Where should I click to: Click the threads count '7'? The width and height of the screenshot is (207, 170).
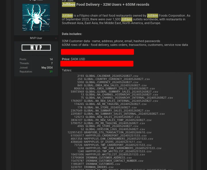point(52,63)
